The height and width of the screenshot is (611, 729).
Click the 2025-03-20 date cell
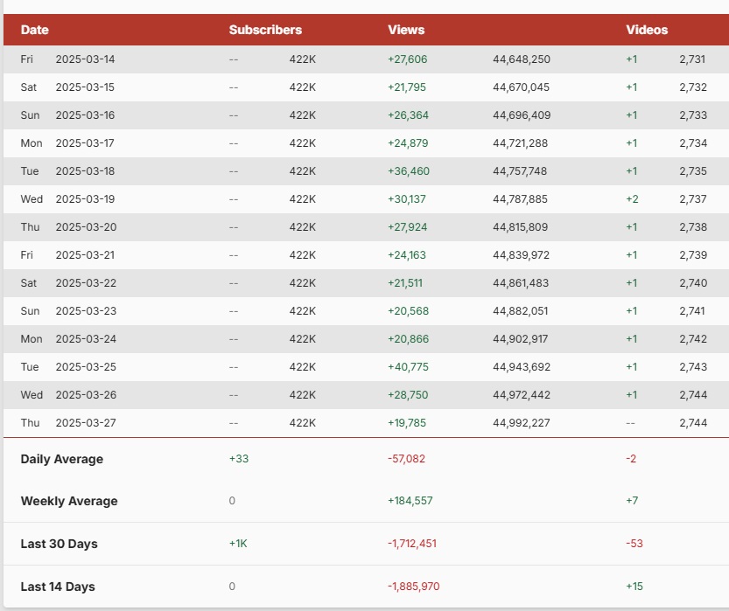(x=85, y=227)
